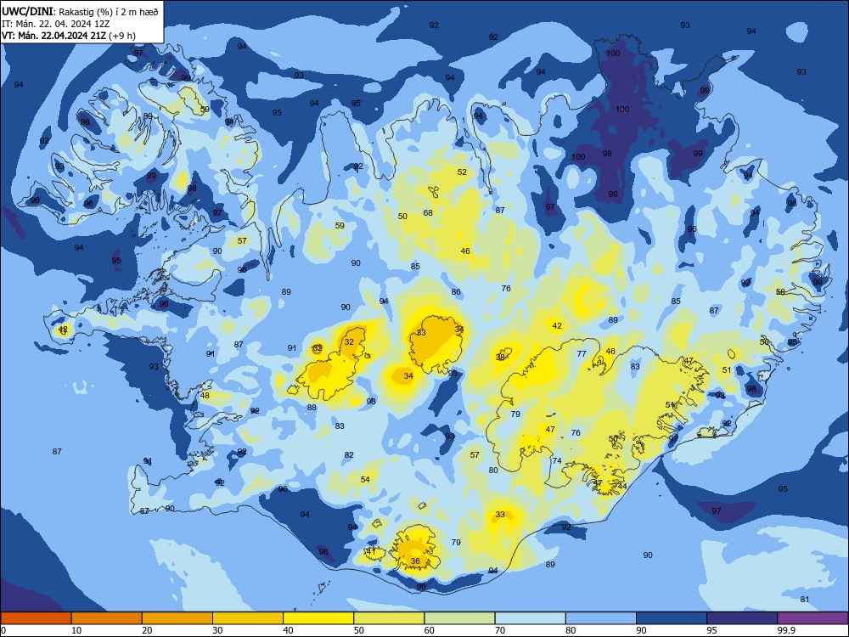This screenshot has width=849, height=637.
Task: Click the legend tick label 20
Action: point(147,630)
